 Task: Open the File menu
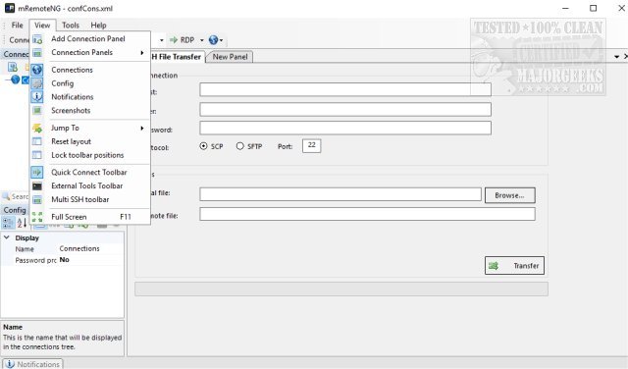click(17, 26)
